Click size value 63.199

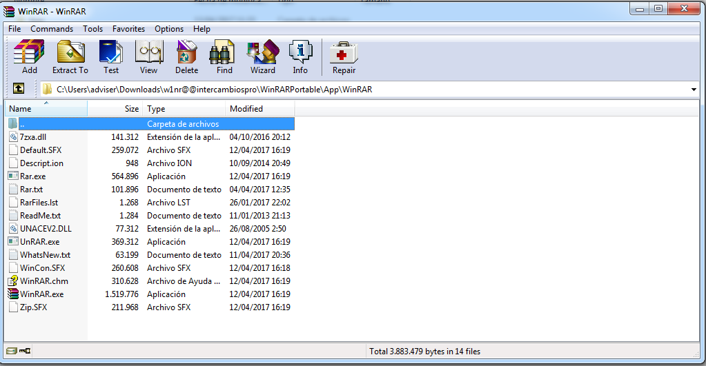click(127, 254)
